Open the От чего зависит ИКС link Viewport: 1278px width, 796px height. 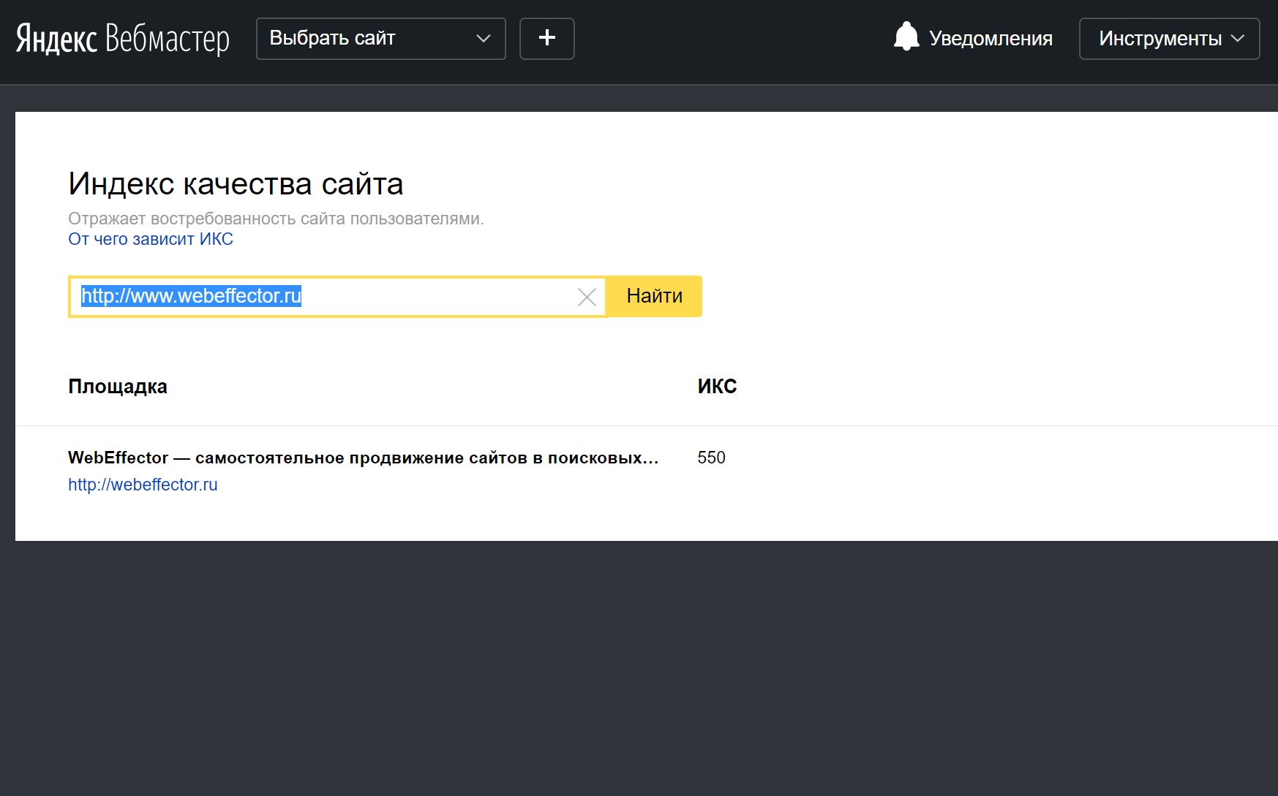pyautogui.click(x=151, y=239)
